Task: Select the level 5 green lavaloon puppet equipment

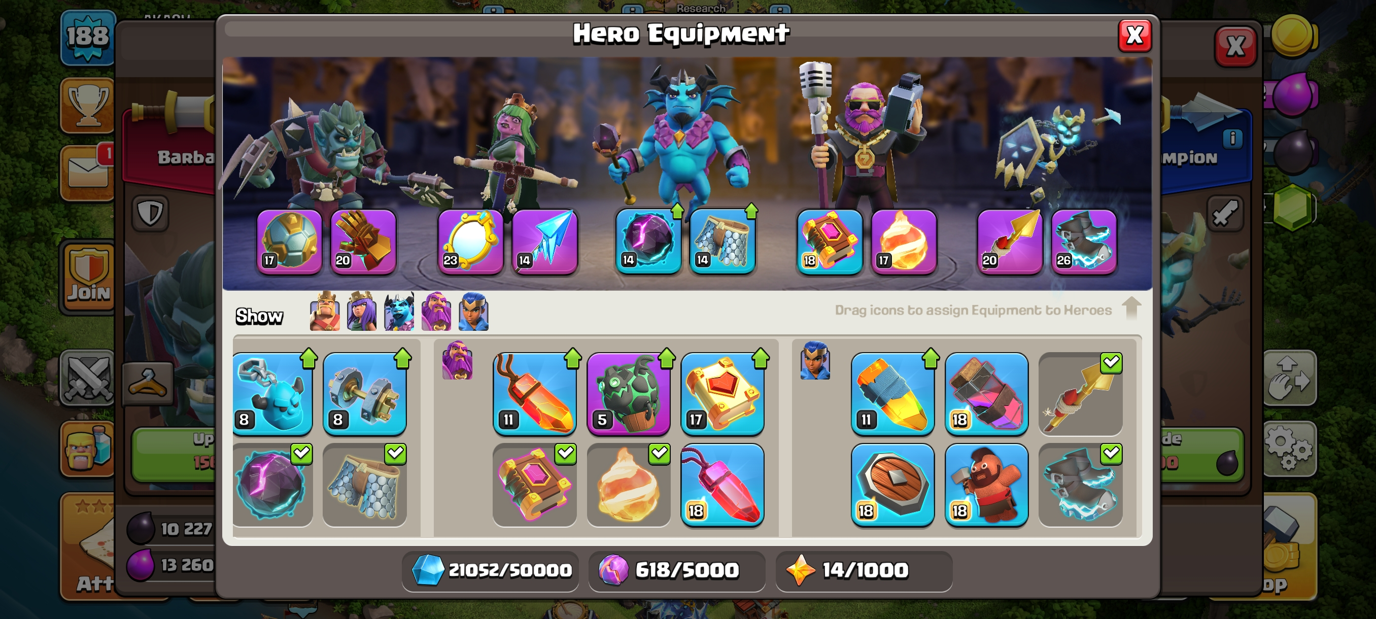Action: 628,394
